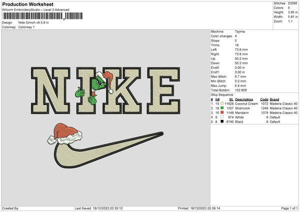Click the Trims value '18'
This screenshot has height=212, width=300.
[236, 45]
